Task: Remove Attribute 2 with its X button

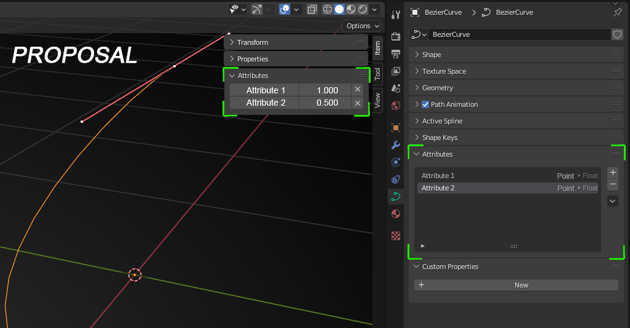Action: [x=358, y=103]
